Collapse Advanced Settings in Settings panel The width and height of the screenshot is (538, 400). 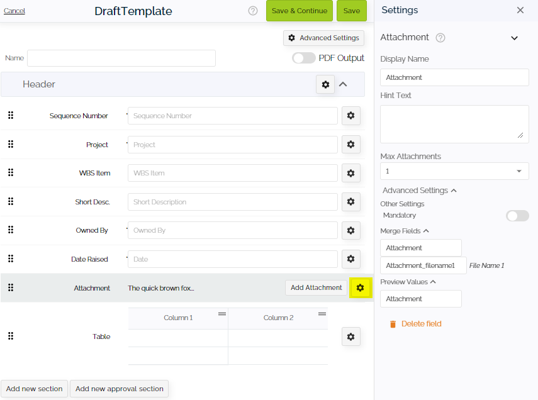[454, 191]
